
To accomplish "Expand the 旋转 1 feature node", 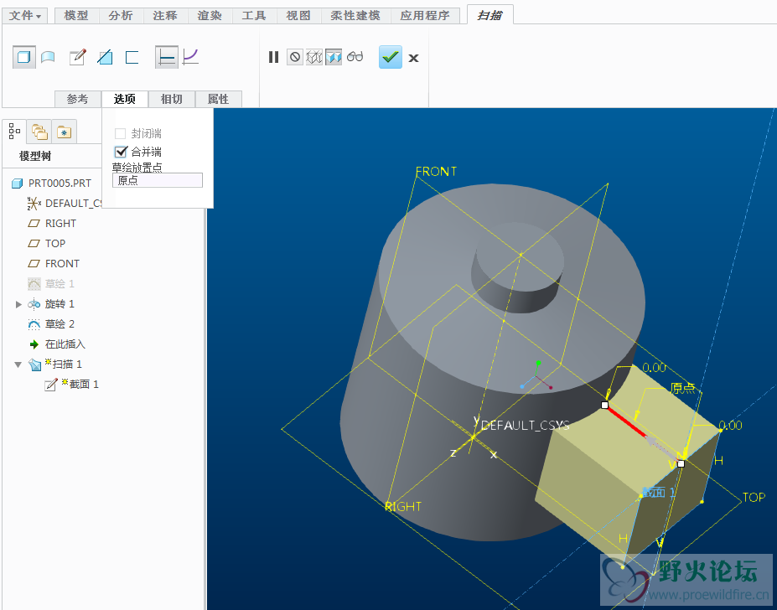I will coord(18,304).
